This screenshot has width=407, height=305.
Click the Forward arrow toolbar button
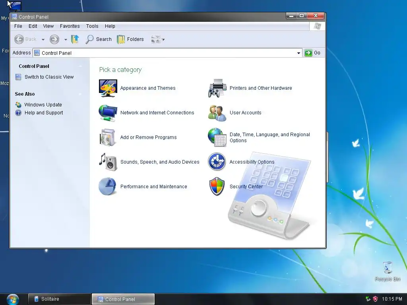(54, 39)
